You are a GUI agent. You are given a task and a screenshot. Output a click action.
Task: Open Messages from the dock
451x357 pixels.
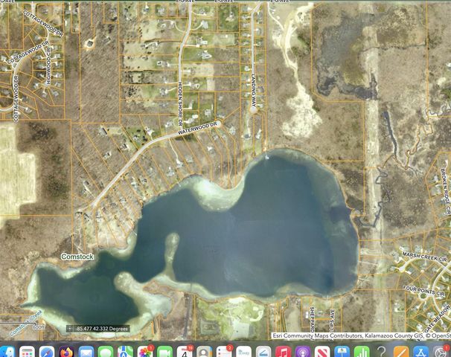[x=106, y=352]
